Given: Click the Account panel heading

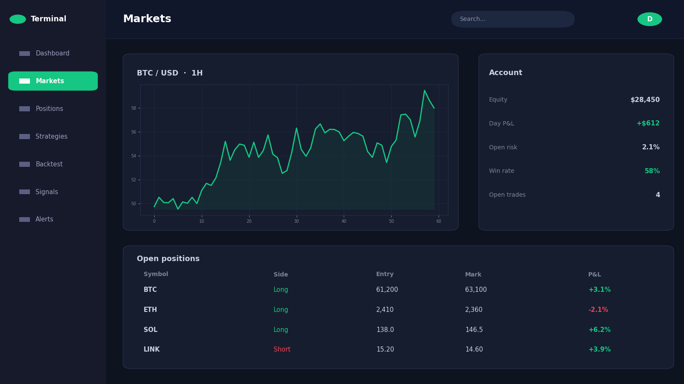Looking at the screenshot, I should click(x=506, y=73).
